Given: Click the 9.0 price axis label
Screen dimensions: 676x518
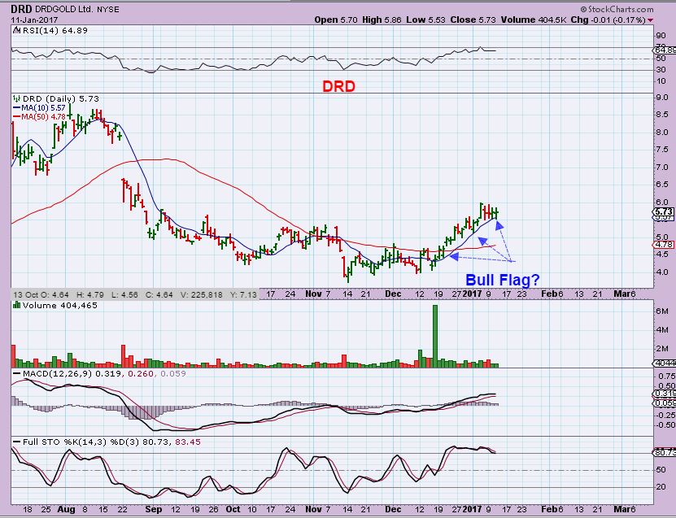Looking at the screenshot, I should [x=662, y=98].
